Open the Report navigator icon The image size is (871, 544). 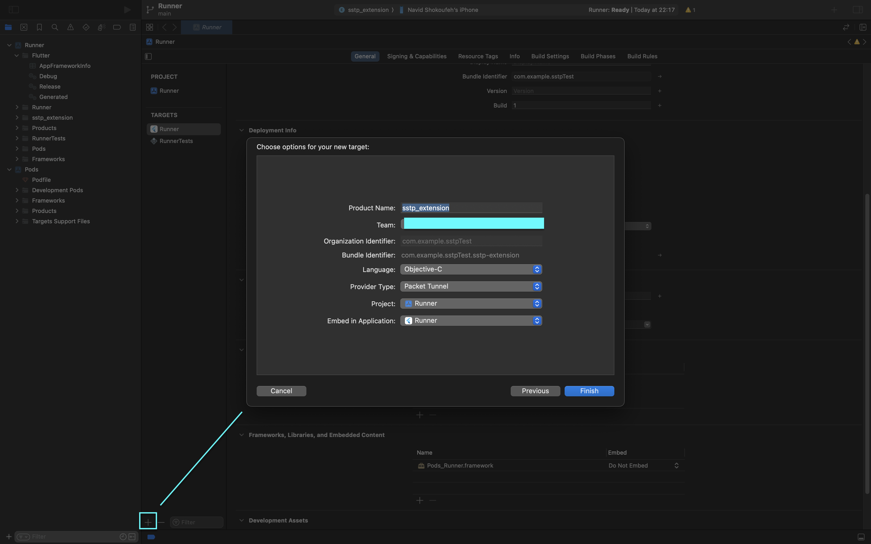(132, 27)
